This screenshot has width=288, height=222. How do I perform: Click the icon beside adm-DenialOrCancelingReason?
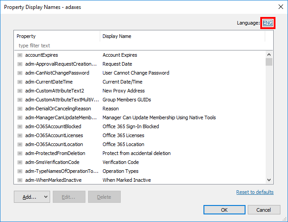pyautogui.click(x=20, y=109)
